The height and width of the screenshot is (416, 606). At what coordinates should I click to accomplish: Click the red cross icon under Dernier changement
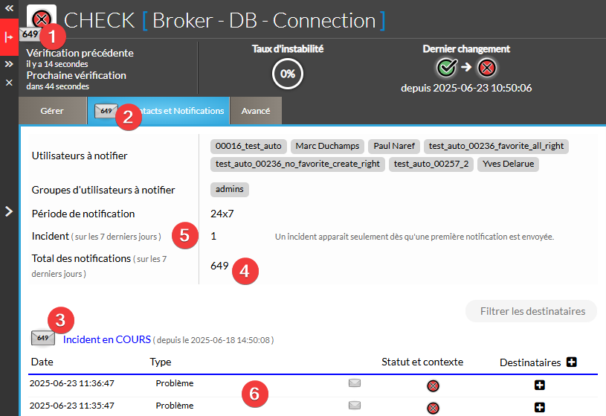tap(487, 68)
